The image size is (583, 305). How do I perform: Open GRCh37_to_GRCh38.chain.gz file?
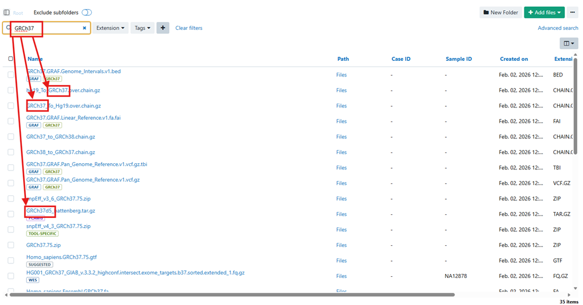click(61, 137)
